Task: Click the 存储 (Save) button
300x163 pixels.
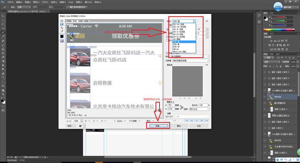Action: 159,126
